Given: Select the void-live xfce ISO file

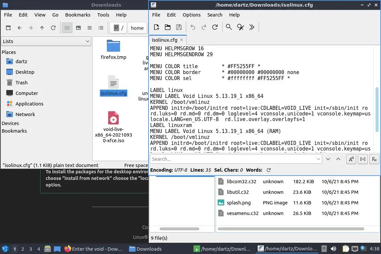Looking at the screenshot, I should point(113,127).
